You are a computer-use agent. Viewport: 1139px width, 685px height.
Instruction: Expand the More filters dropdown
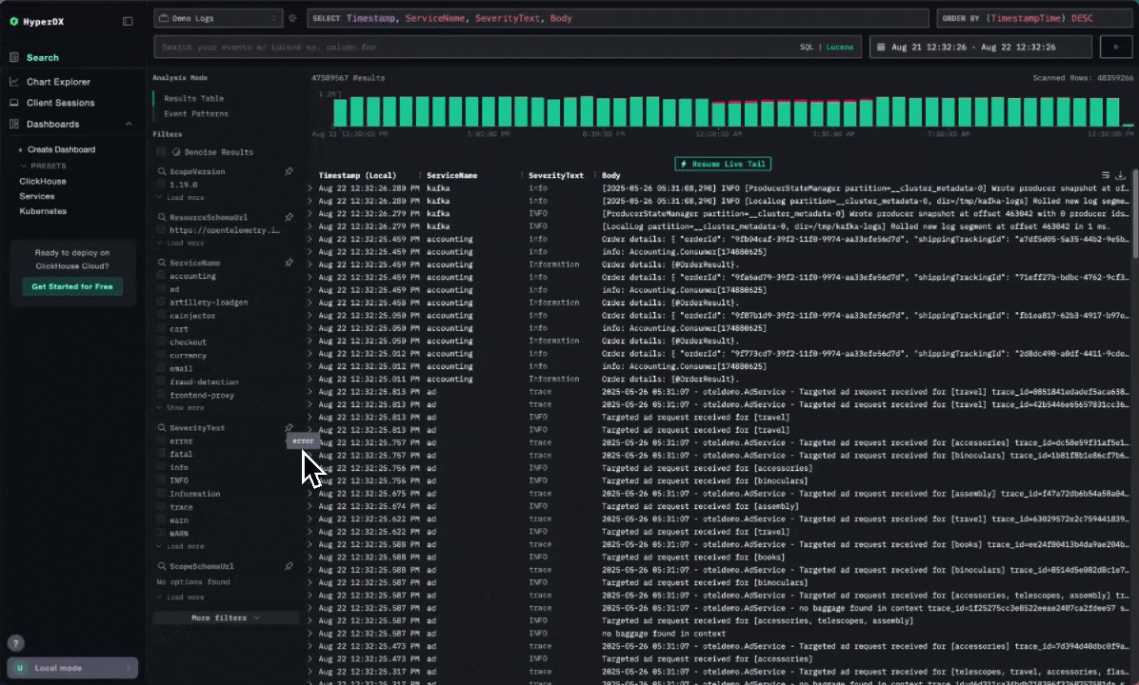click(x=226, y=617)
